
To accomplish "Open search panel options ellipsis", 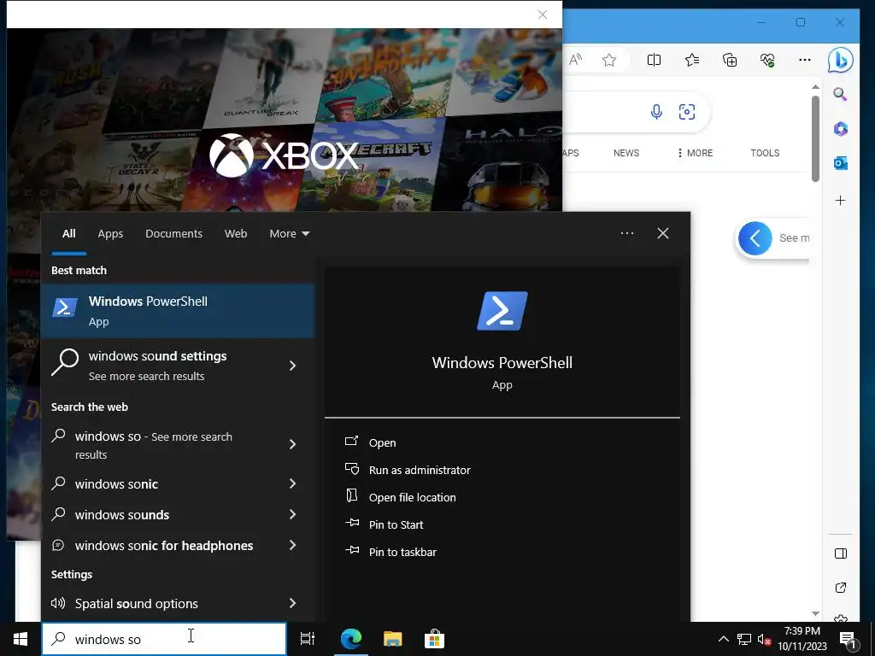I will (x=627, y=233).
